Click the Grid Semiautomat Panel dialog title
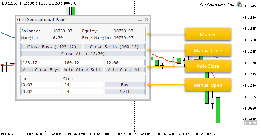 tap(42, 19)
